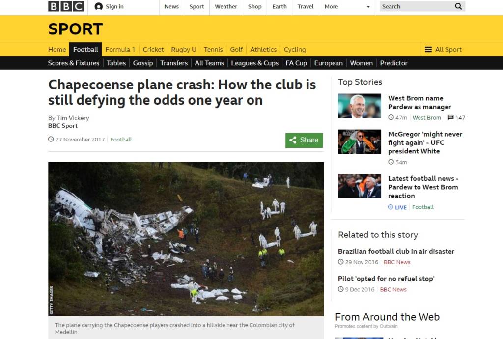The width and height of the screenshot is (503, 339).
Task: Click the share icon on Share button
Action: tap(293, 140)
